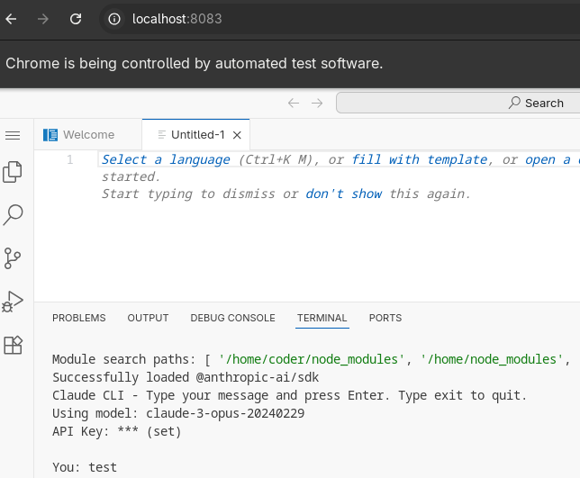580x478 pixels.
Task: Open the Source Control view
Action: (13, 258)
